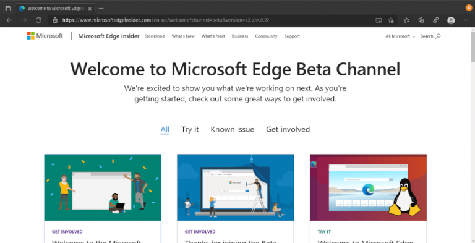
Task: Open the What's New menu link
Action: 183,36
